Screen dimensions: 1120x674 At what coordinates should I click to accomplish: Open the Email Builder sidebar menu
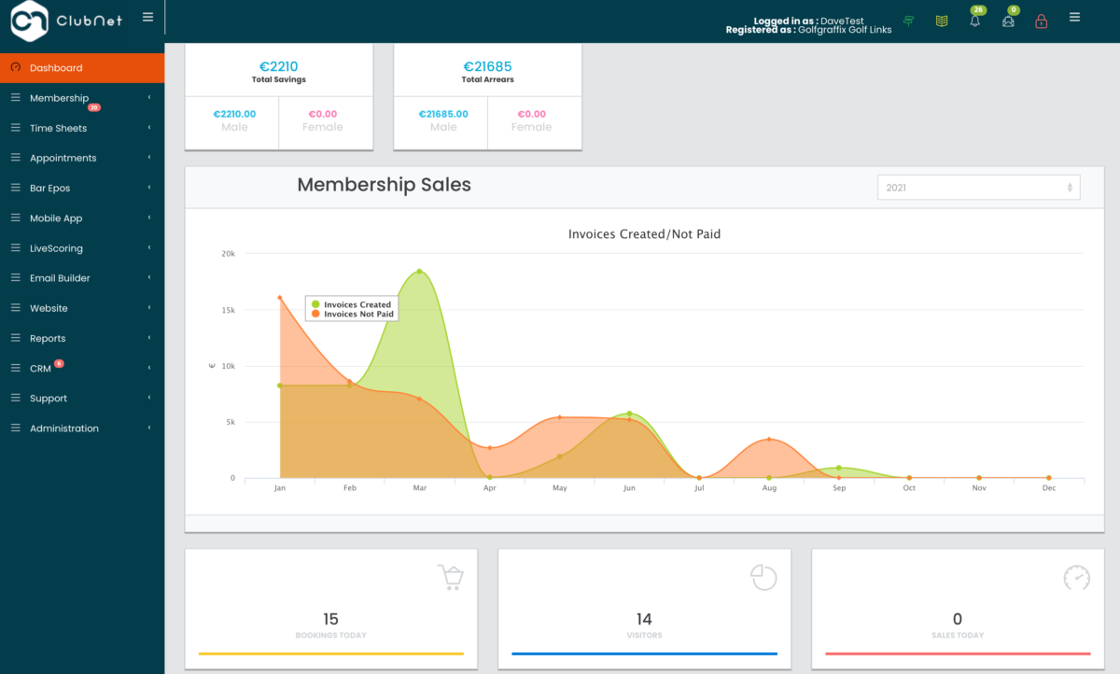(82, 278)
